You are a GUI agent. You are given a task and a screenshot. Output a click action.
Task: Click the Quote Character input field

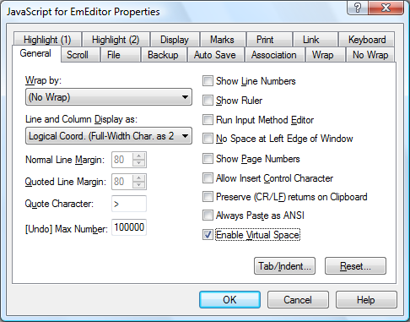pos(129,204)
